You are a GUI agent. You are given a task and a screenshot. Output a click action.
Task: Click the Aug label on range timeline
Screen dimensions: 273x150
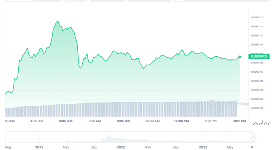pyautogui.click(x=8, y=147)
